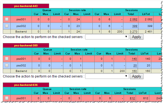Open psc-backend-443 title header
Viewport: 165px width, 105px height.
tap(26, 6)
